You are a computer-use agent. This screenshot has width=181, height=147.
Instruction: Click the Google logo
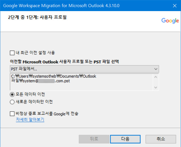tap(170, 21)
